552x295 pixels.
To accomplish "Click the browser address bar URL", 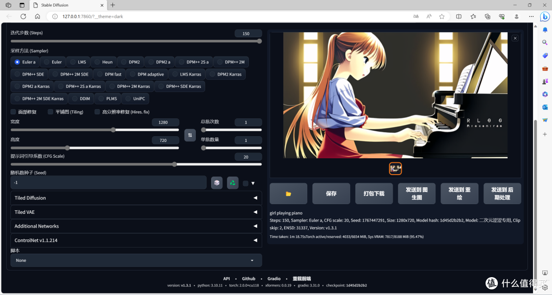I will [x=93, y=16].
